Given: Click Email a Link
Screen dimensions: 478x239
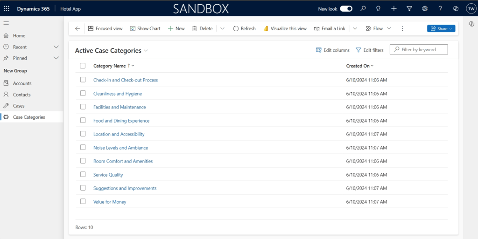Looking at the screenshot, I should 330,28.
